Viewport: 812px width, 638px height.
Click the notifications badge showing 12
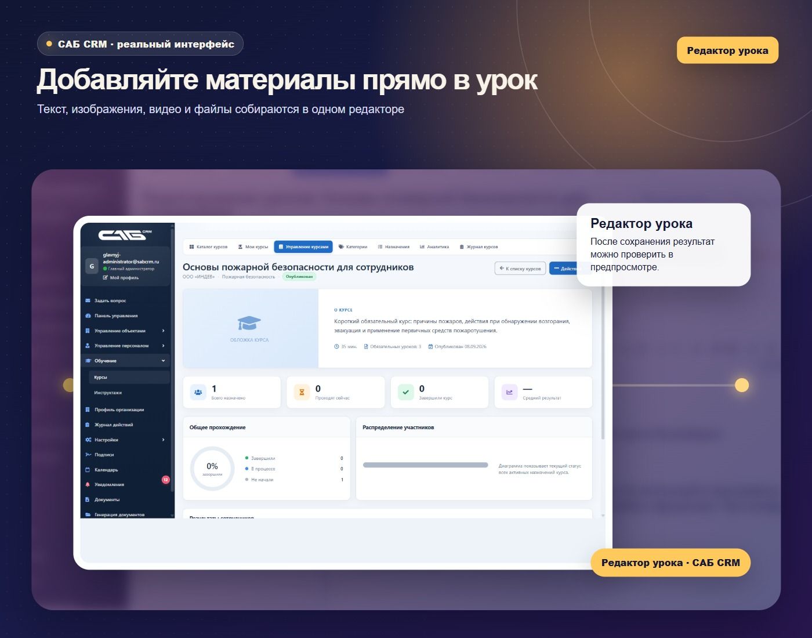pyautogui.click(x=165, y=480)
